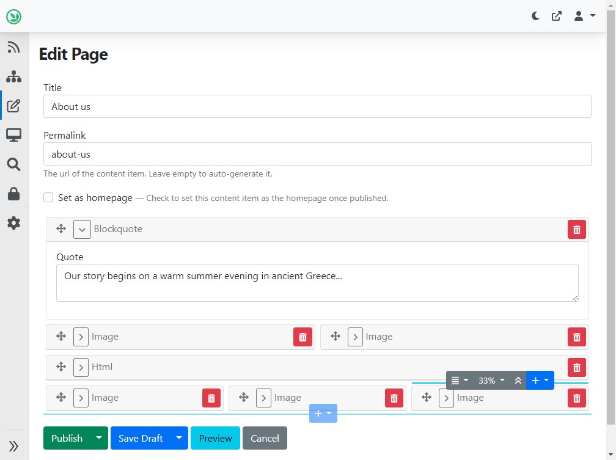The height and width of the screenshot is (460, 616).
Task: Click the Publish button
Action: pos(67,438)
